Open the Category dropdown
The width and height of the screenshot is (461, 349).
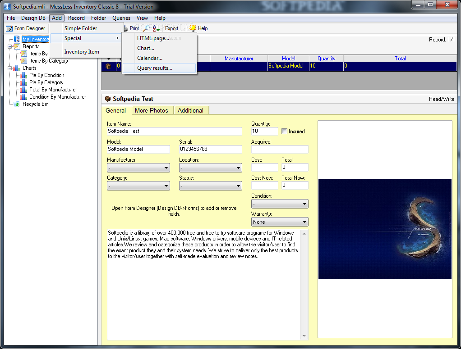pyautogui.click(x=138, y=186)
